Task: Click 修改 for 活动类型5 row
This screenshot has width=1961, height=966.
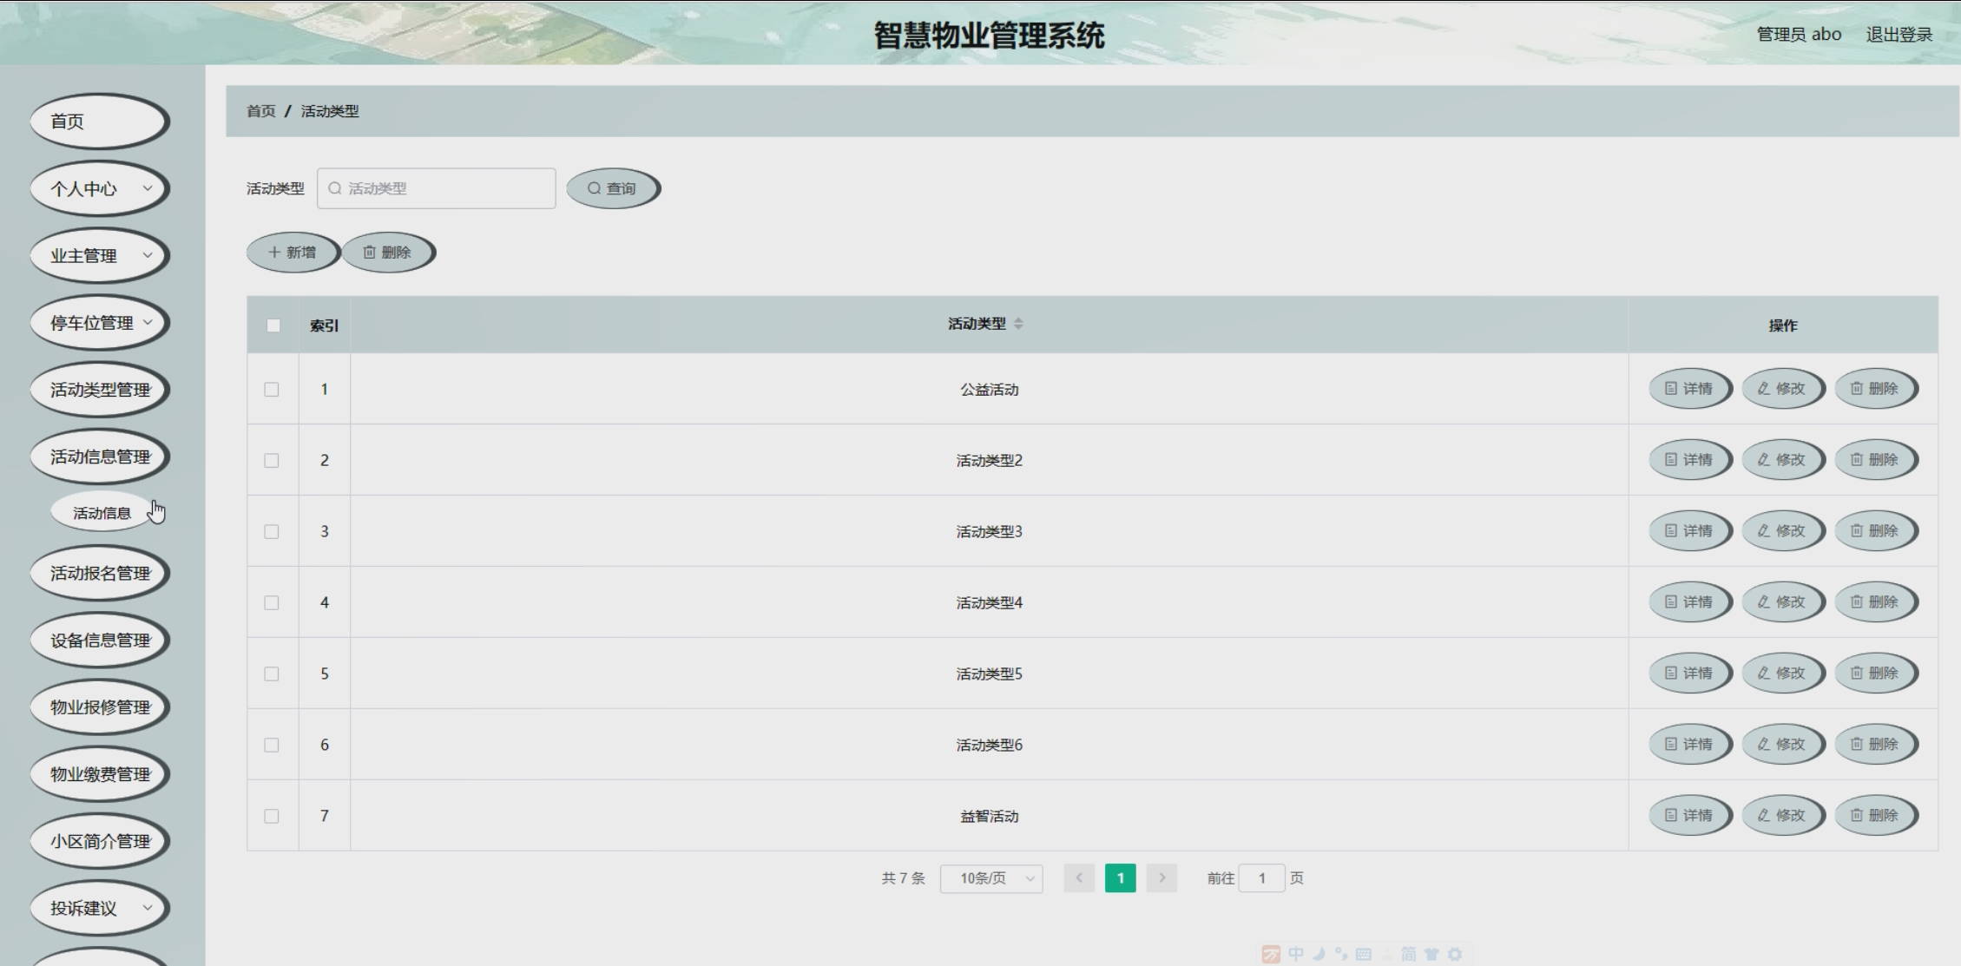Action: pyautogui.click(x=1782, y=674)
